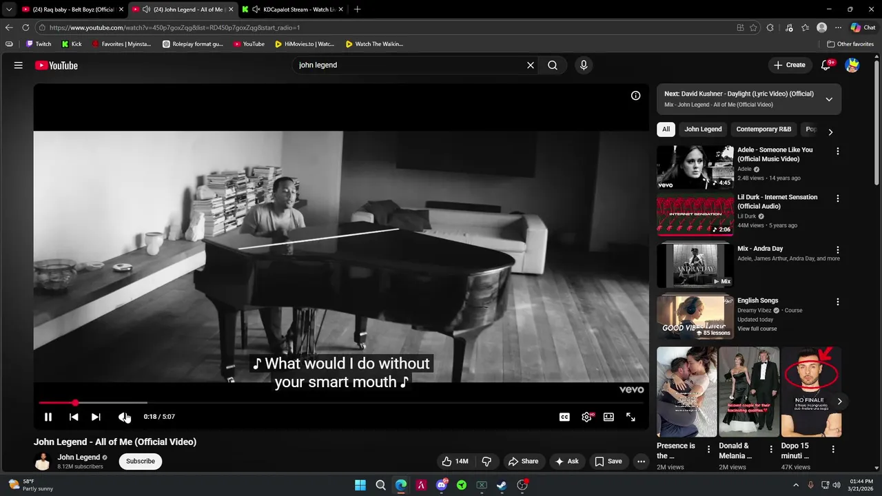The image size is (882, 496).
Task: Mute the video volume
Action: (123, 417)
